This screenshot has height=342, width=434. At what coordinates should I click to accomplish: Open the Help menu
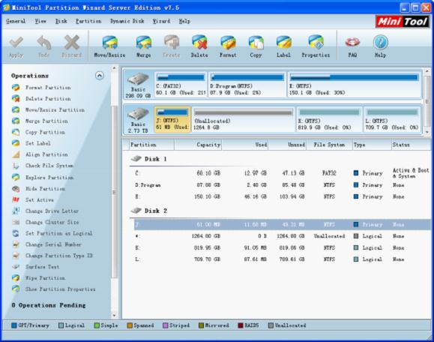184,21
